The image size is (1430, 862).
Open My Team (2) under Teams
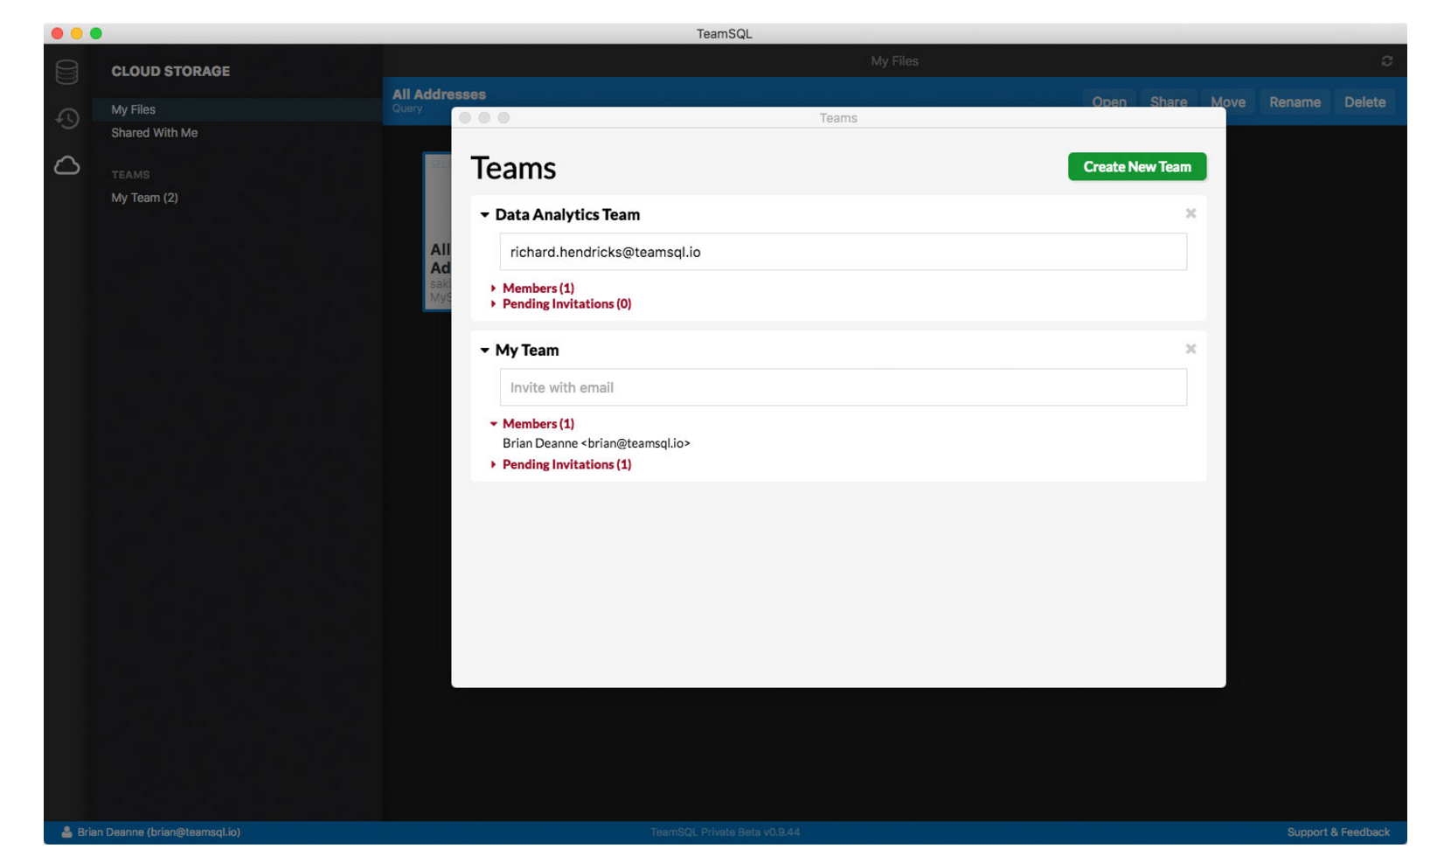(x=145, y=198)
